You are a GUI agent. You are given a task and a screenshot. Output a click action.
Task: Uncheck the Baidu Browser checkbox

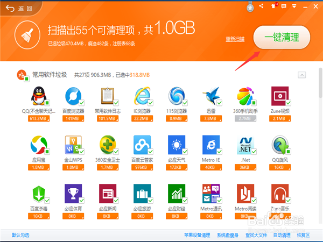click(x=82, y=103)
